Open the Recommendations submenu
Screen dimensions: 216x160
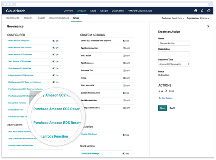(59, 18)
